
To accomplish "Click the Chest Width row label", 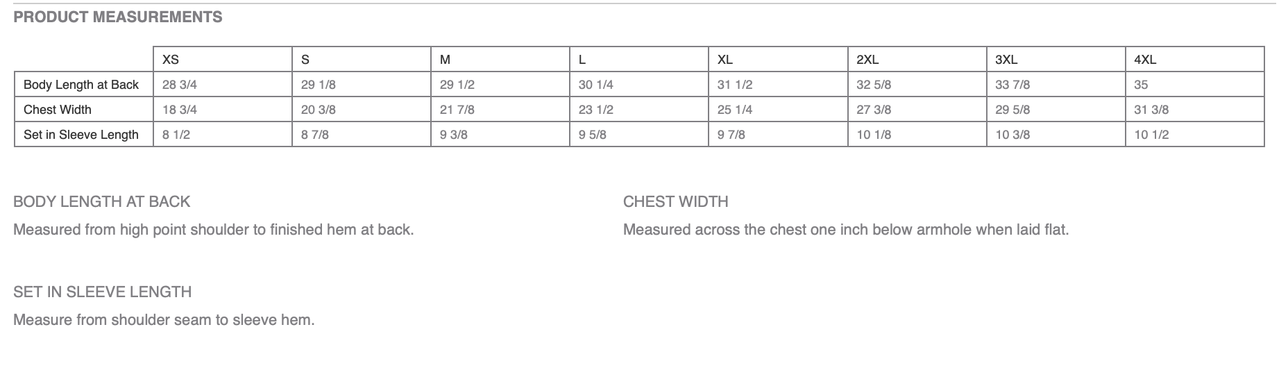I will click(58, 110).
